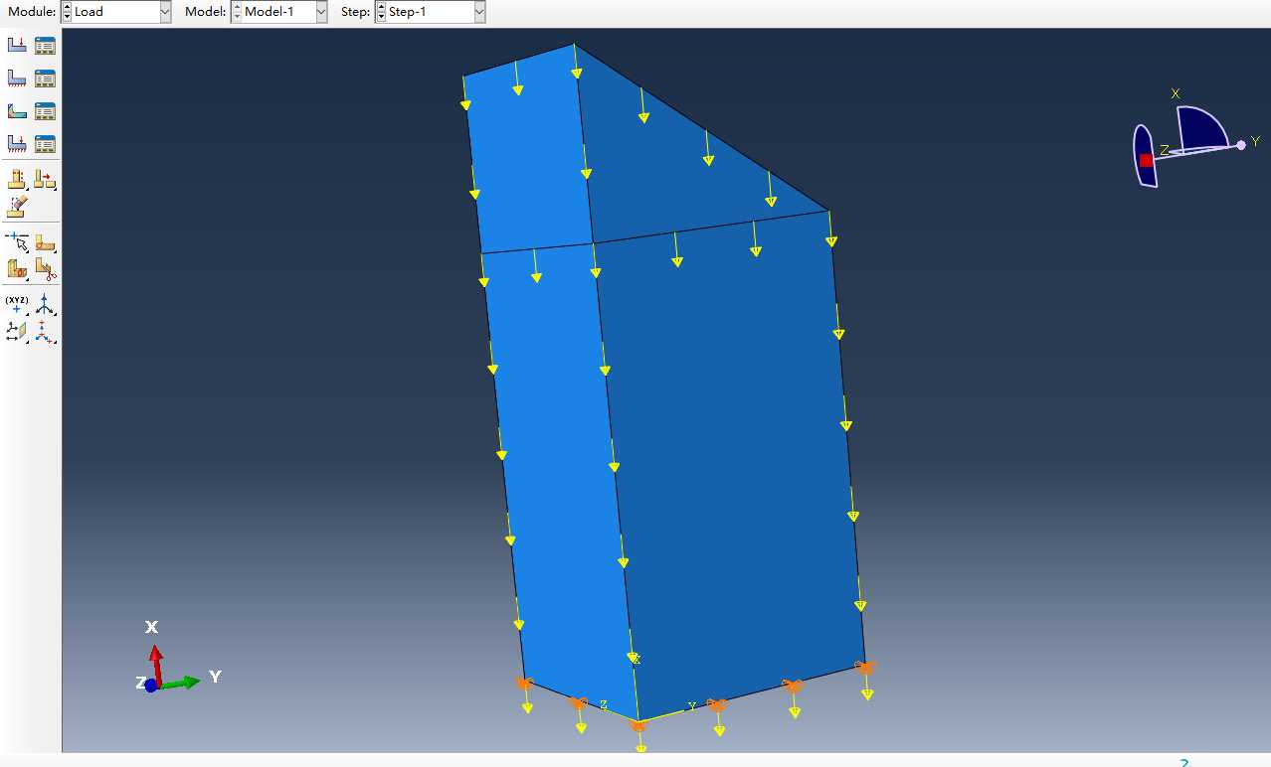
Task: Click the spinner arrows beside Model-1
Action: tap(237, 12)
